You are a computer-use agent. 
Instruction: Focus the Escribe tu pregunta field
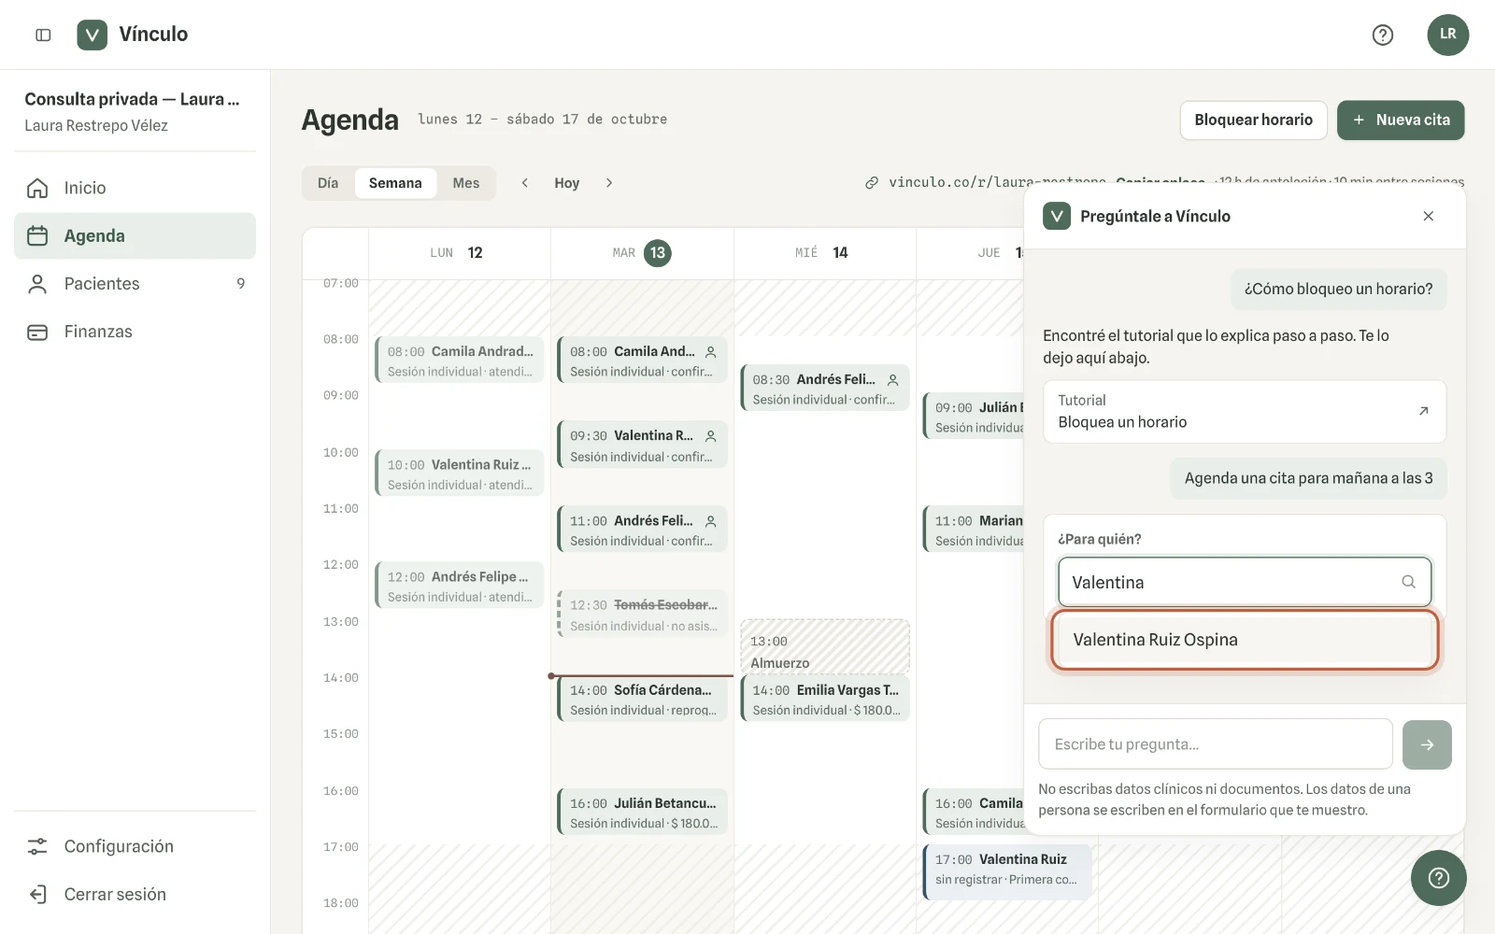coord(1215,744)
